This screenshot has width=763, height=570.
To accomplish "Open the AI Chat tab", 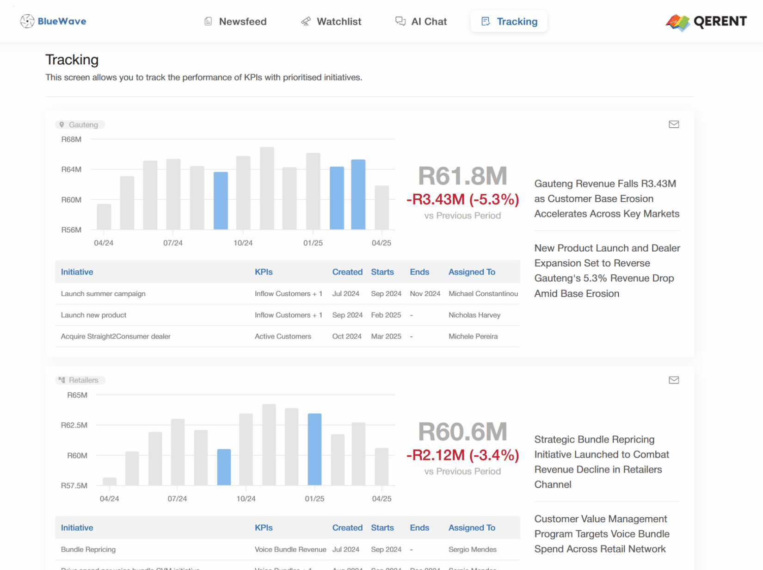I will 421,22.
